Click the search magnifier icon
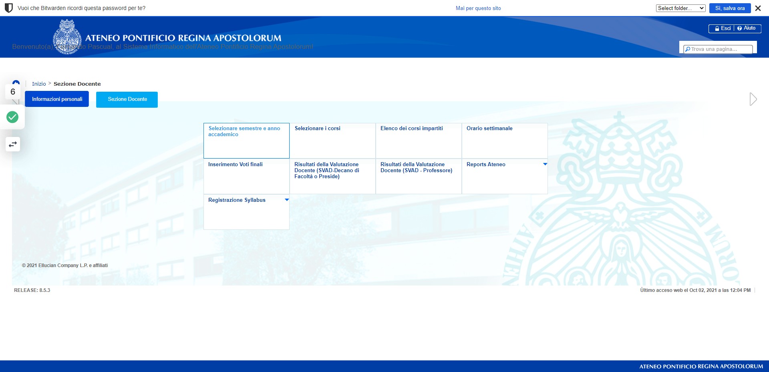This screenshot has height=372, width=769. point(688,49)
